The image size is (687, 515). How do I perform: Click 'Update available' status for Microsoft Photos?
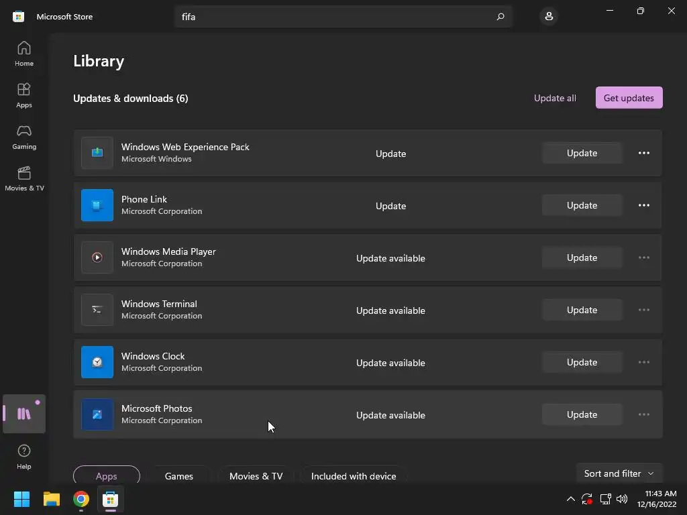click(390, 415)
